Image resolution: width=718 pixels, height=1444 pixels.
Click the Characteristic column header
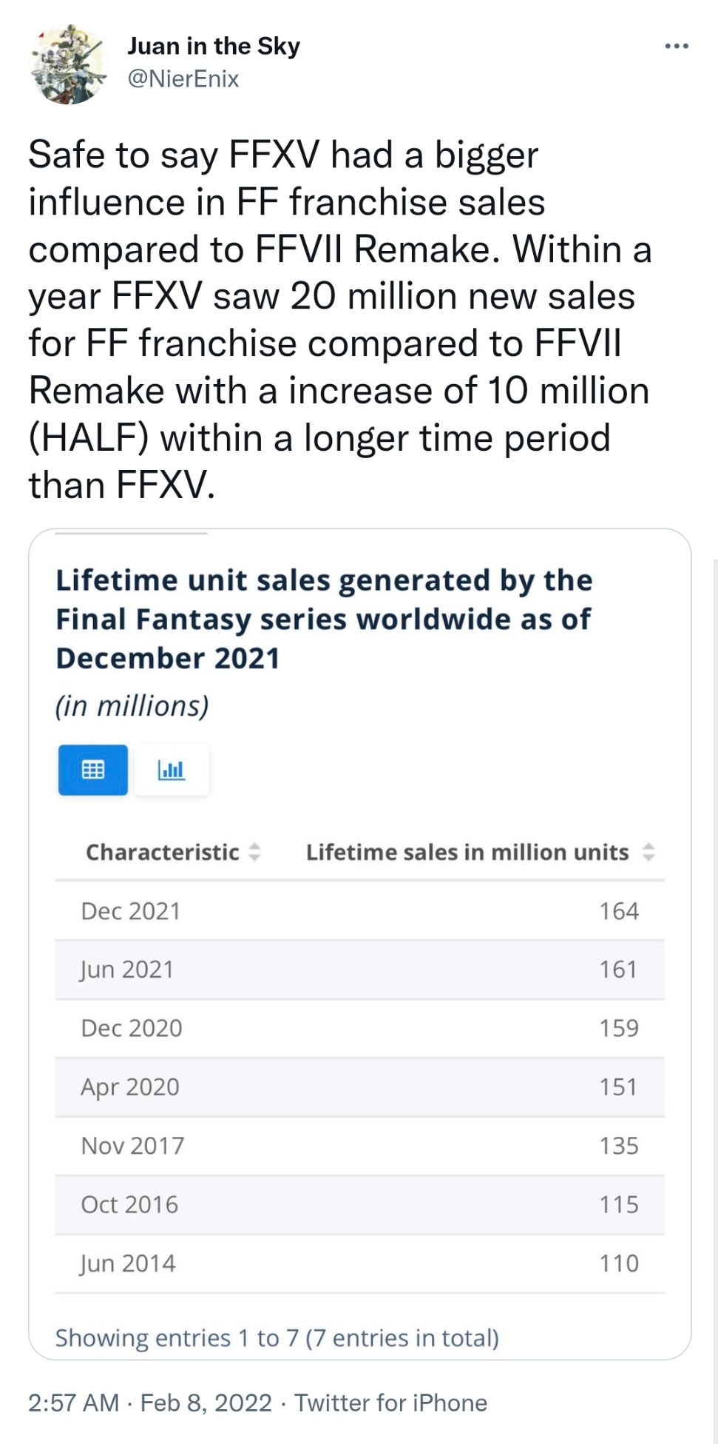click(163, 852)
